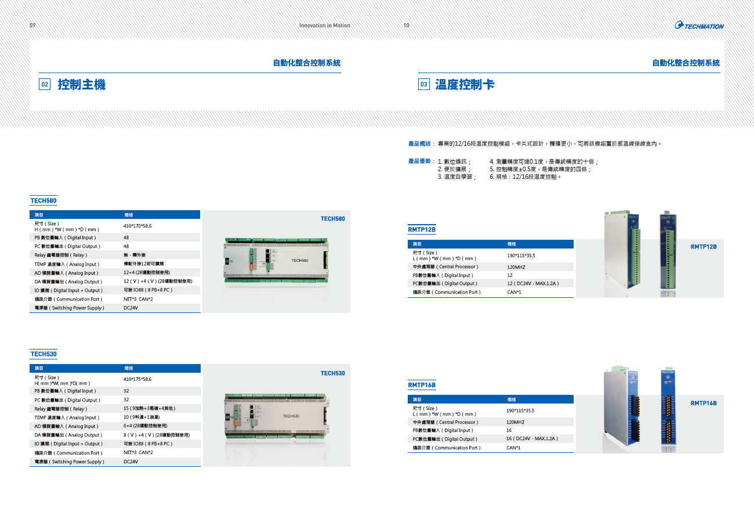Viewport: 754px width, 515px height.
Task: Click DC24V in the TECH580 table
Action: [x=130, y=308]
